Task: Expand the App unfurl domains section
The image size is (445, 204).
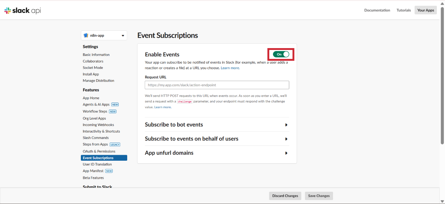Action: [x=217, y=153]
